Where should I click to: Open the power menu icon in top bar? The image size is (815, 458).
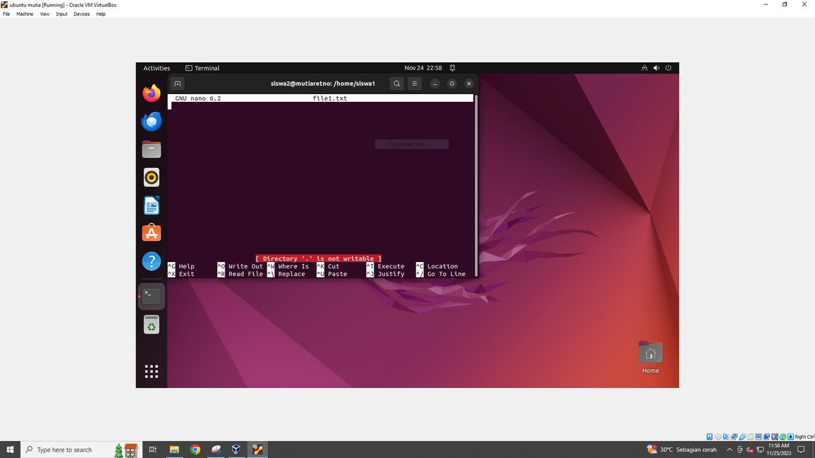(x=669, y=68)
